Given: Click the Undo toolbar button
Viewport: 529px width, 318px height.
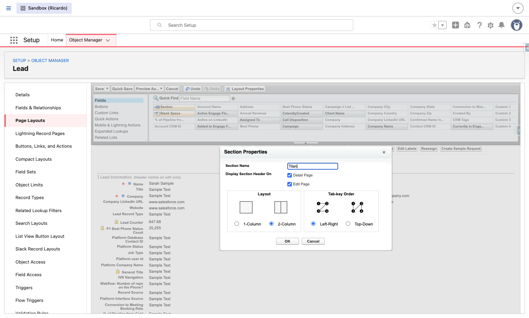Looking at the screenshot, I should (x=193, y=89).
